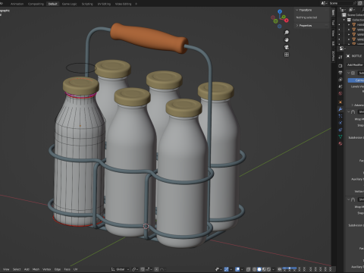This screenshot has height=273, width=364.
Task: Switch to the Compositing workspace tab
Action: pyautogui.click(x=36, y=4)
